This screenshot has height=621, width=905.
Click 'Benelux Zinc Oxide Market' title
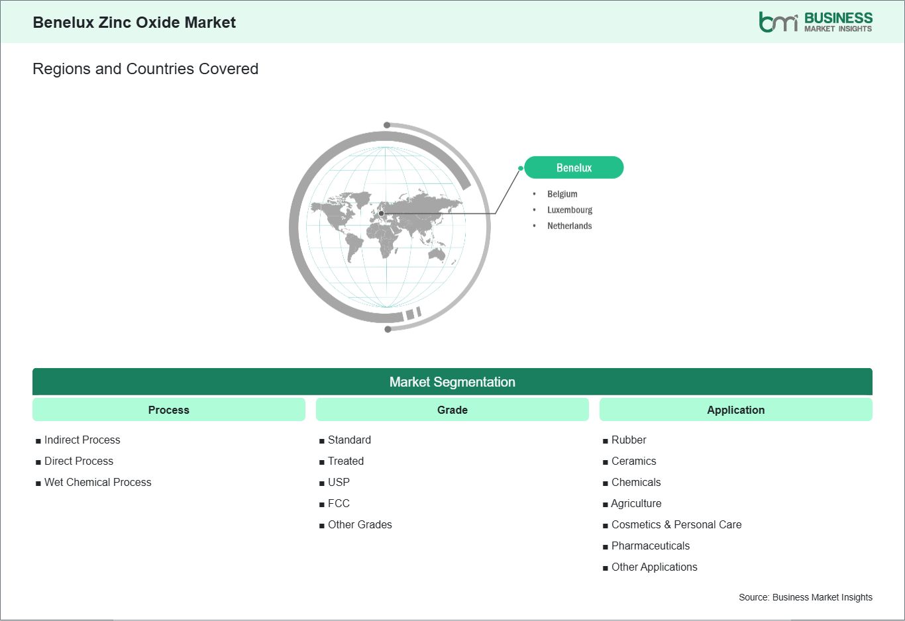point(134,23)
